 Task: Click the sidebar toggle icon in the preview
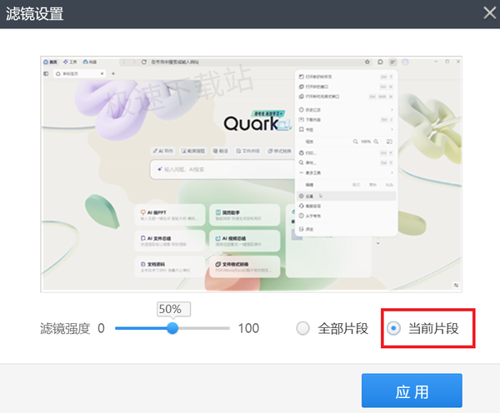pos(46,73)
